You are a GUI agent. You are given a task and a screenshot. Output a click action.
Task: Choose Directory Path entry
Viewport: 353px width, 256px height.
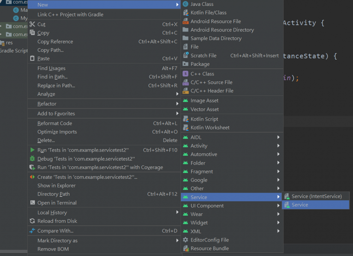(x=104, y=194)
